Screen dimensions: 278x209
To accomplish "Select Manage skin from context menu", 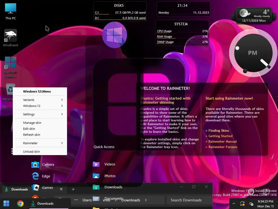I will (40, 123).
